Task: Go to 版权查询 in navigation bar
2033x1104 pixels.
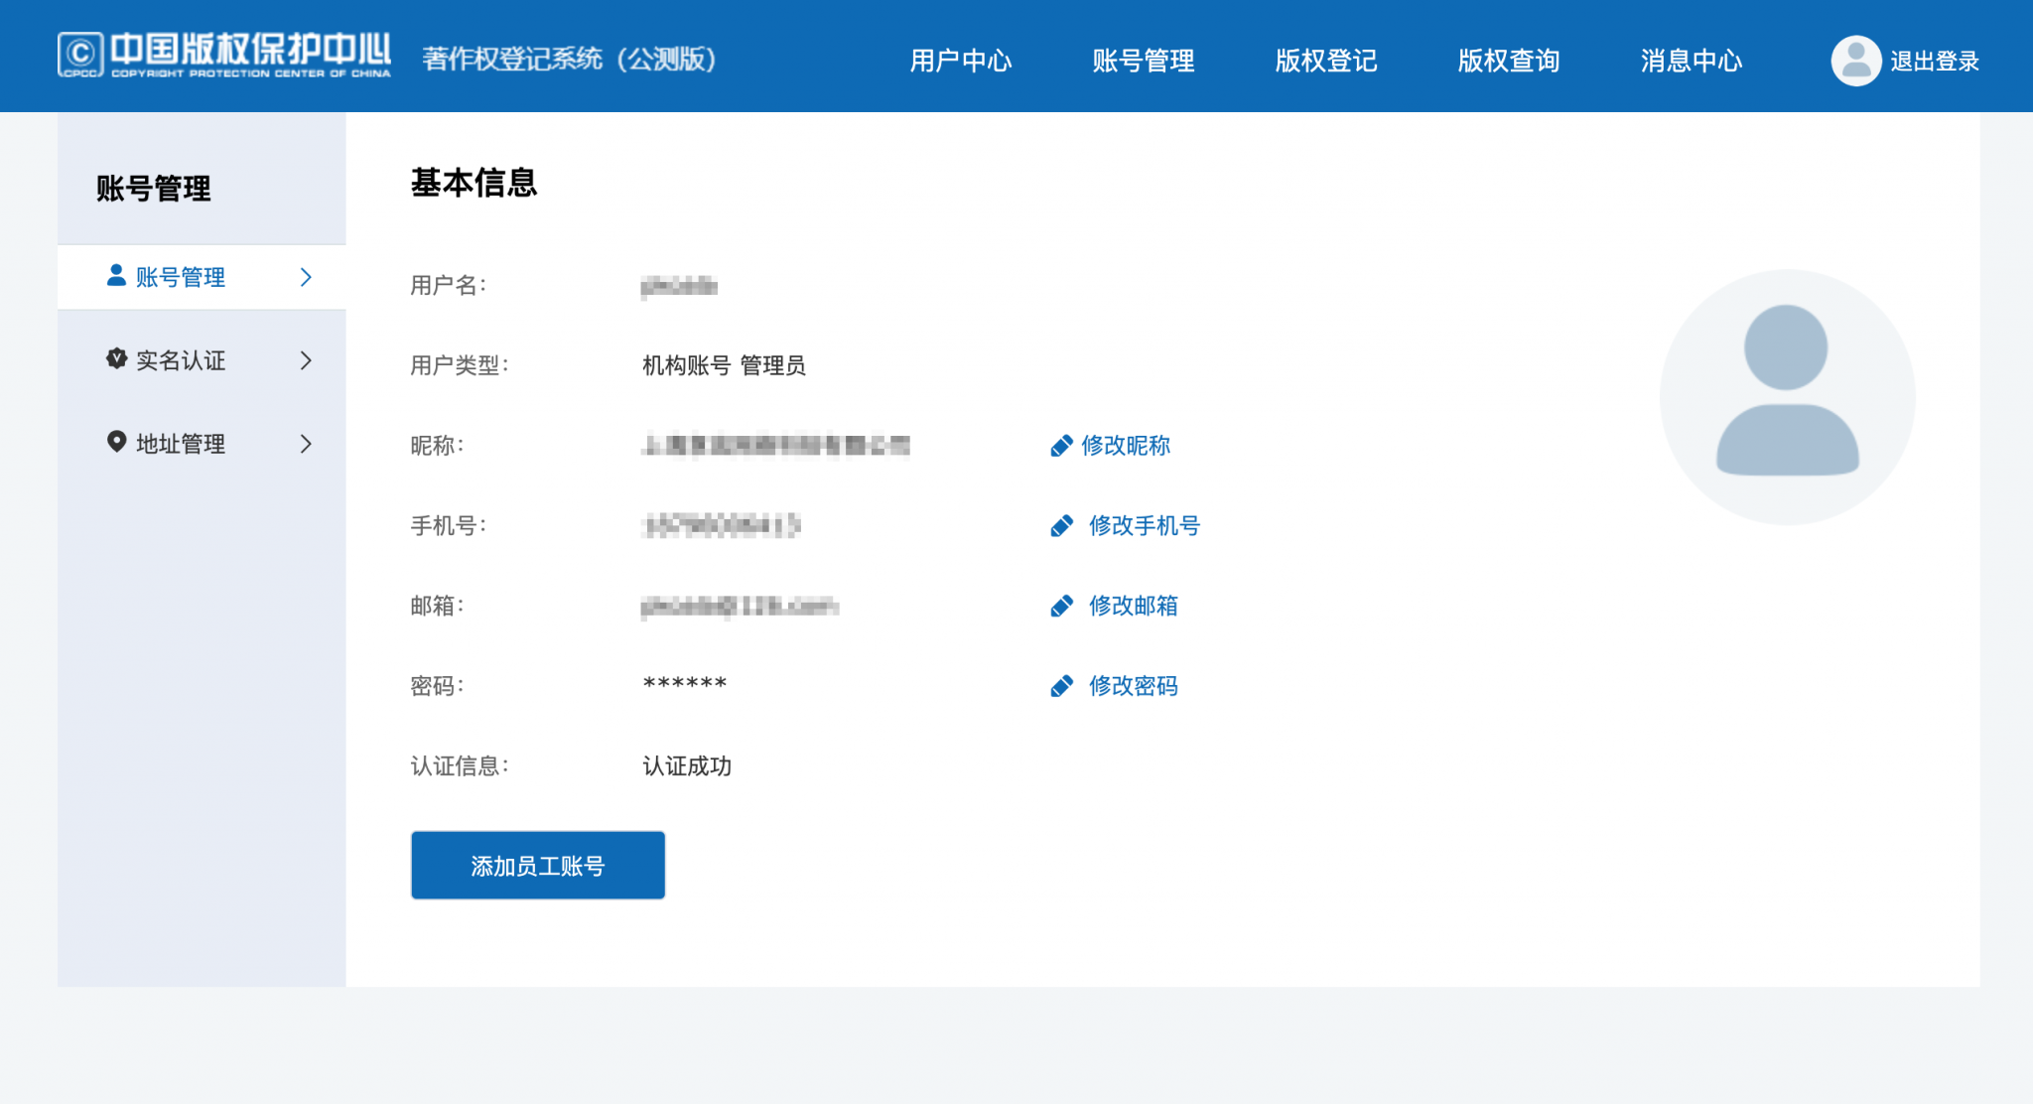Action: 1508,61
